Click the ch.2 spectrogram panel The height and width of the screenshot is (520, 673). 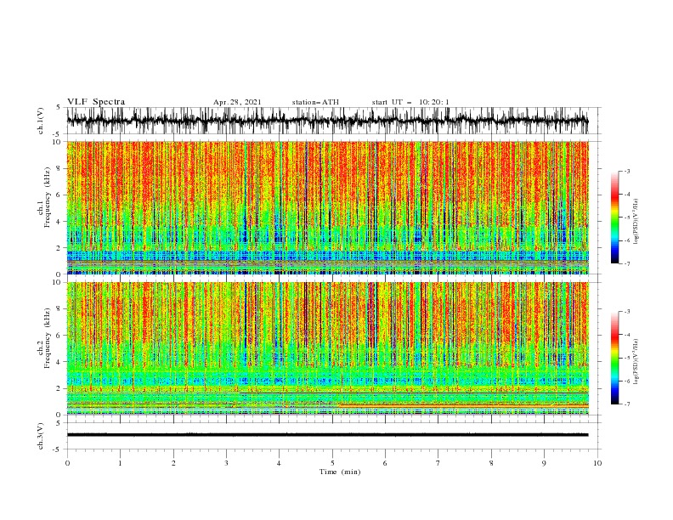click(327, 348)
